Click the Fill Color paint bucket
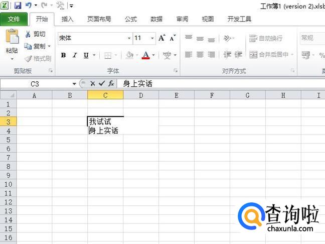The image size is (325, 244). pos(130,55)
